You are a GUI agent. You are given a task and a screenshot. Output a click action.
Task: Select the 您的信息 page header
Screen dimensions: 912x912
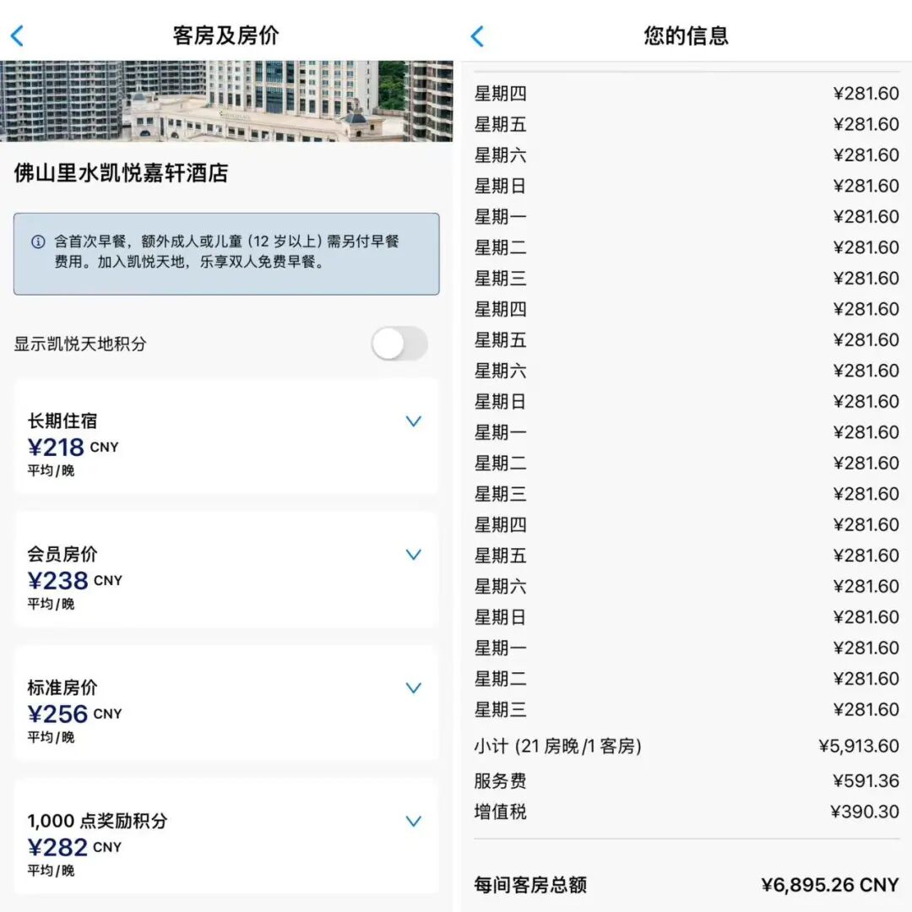[x=684, y=35]
